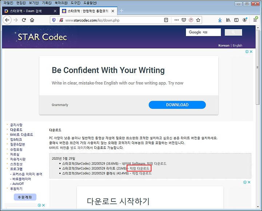Open Firefox account icon
The height and width of the screenshot is (211, 262).
(x=245, y=20)
